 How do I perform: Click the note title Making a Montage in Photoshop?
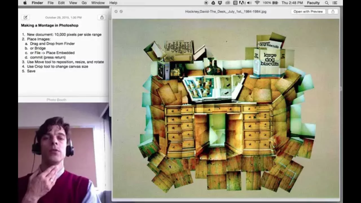point(50,25)
